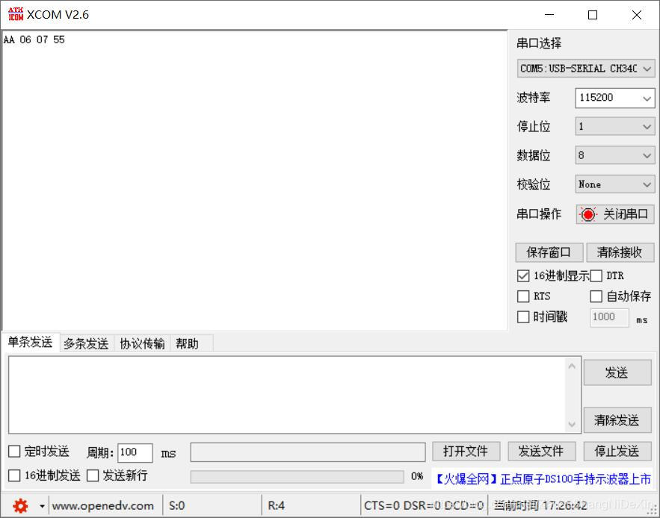Open the 正点原子DS100 oscilloscope advertisement link
660x518 pixels.
point(543,479)
